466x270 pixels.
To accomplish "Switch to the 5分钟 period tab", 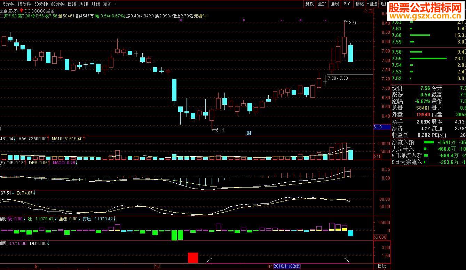I will point(8,4).
